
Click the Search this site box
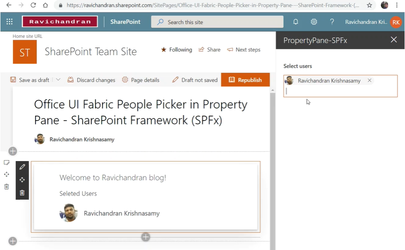[x=217, y=22]
